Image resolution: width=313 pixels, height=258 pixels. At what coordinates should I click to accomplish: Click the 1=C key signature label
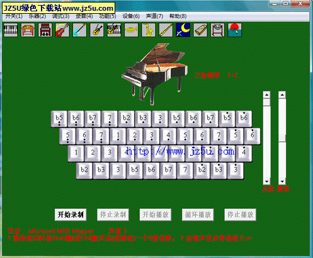[233, 75]
